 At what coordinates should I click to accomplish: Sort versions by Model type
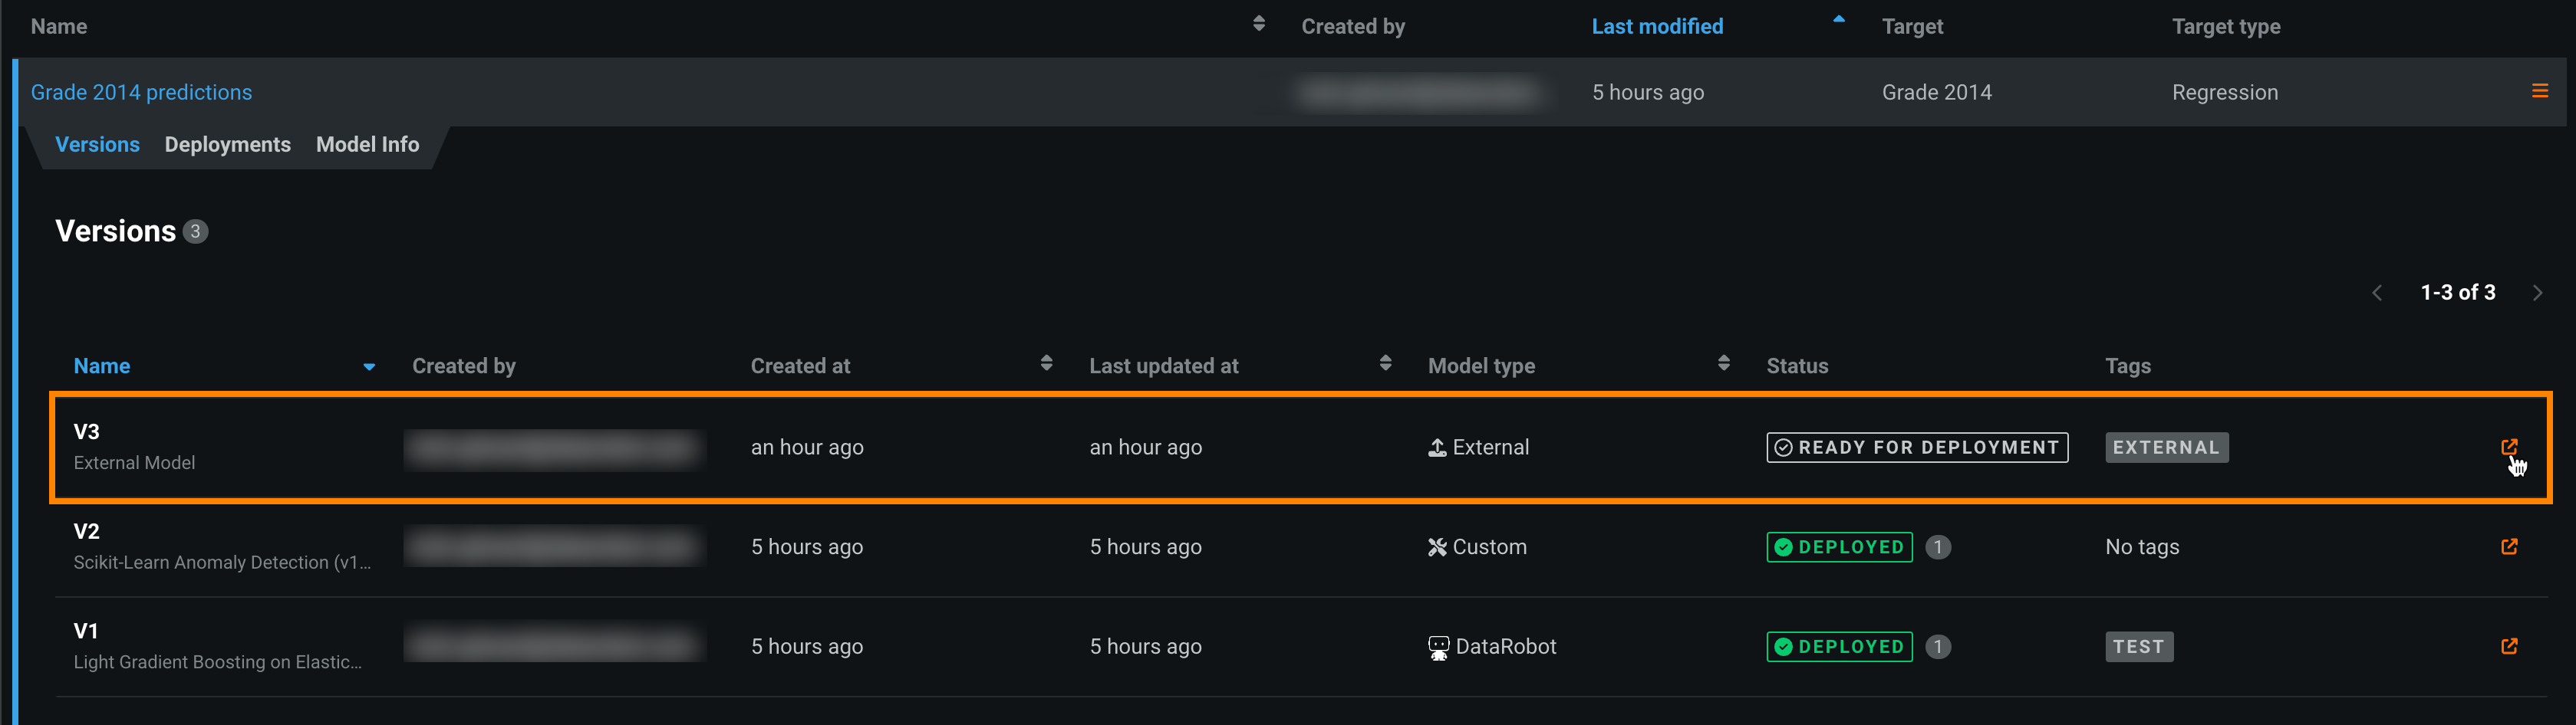click(x=1723, y=363)
